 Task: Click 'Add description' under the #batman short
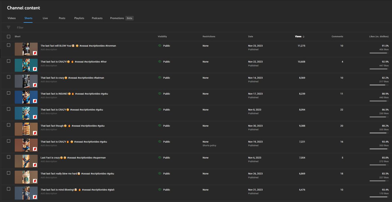coord(49,82)
